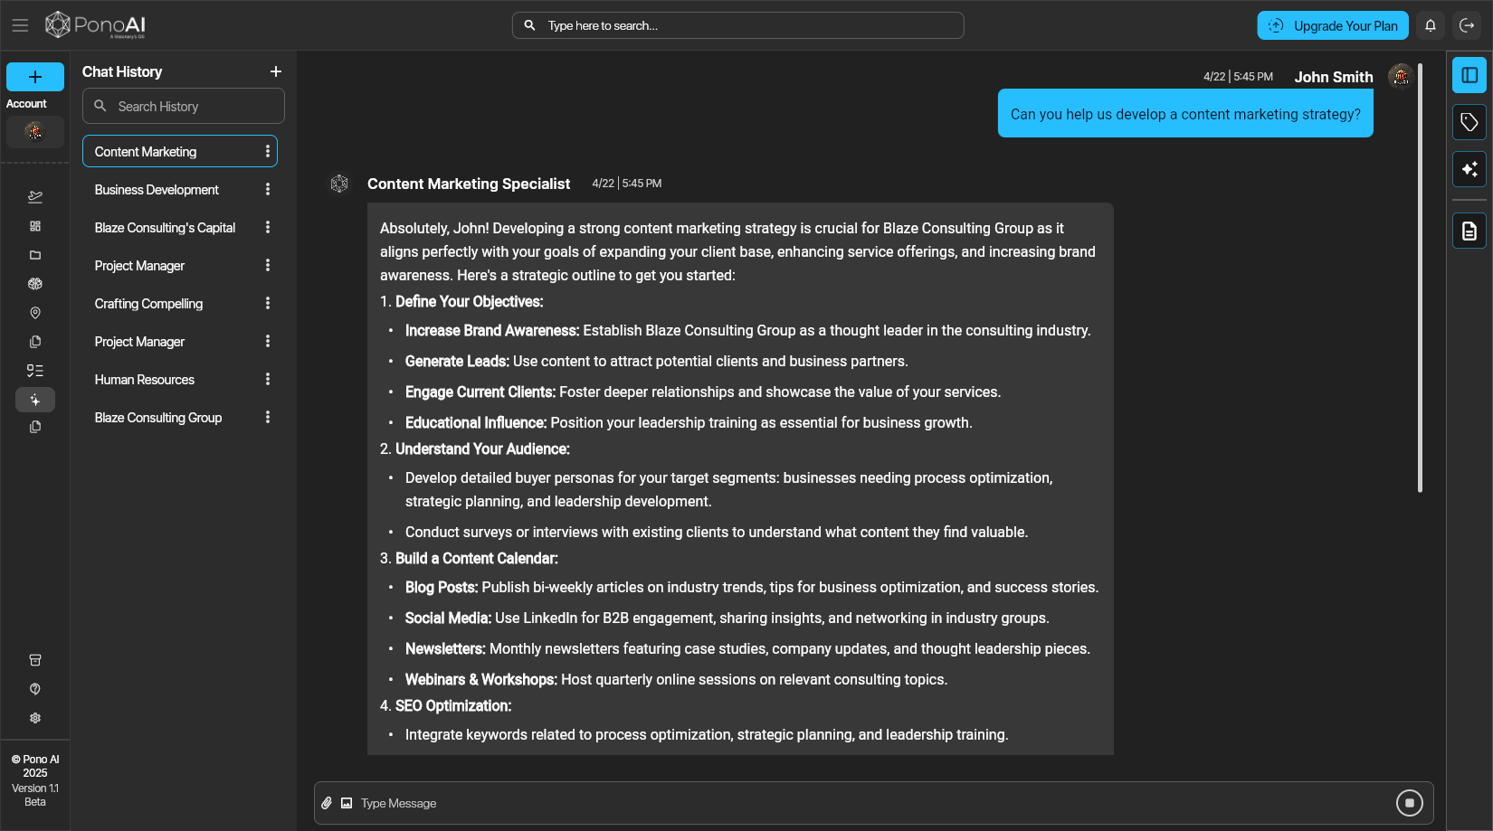Click the paperclip attach file icon
This screenshot has height=831, width=1493.
[x=327, y=803]
